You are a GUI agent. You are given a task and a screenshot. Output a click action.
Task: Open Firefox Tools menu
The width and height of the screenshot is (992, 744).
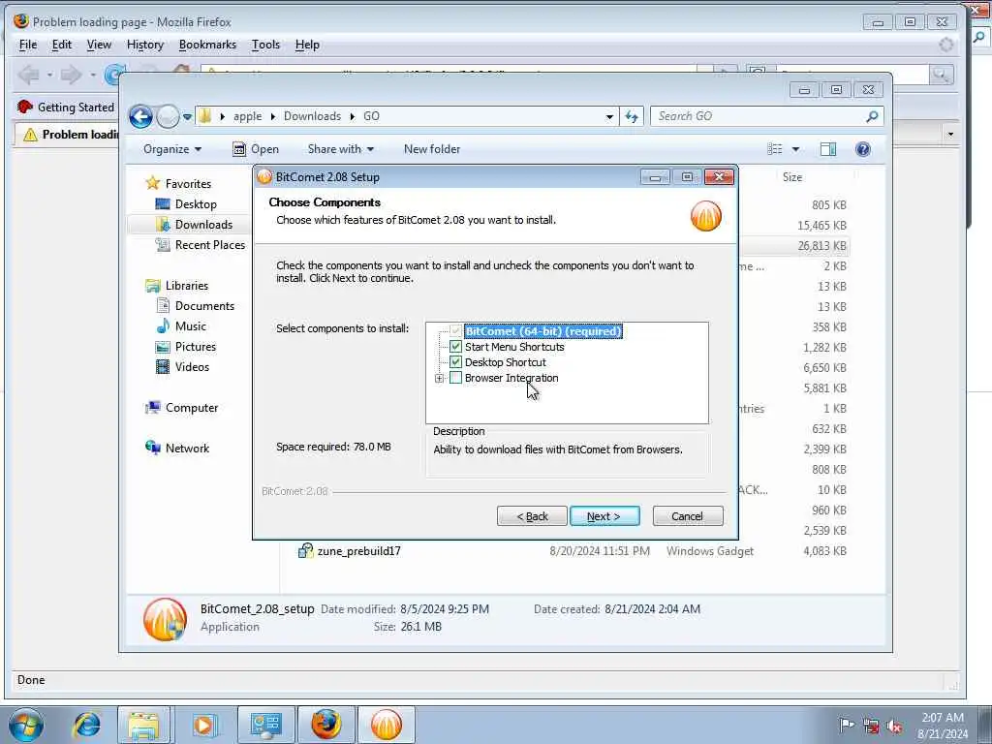(x=265, y=45)
